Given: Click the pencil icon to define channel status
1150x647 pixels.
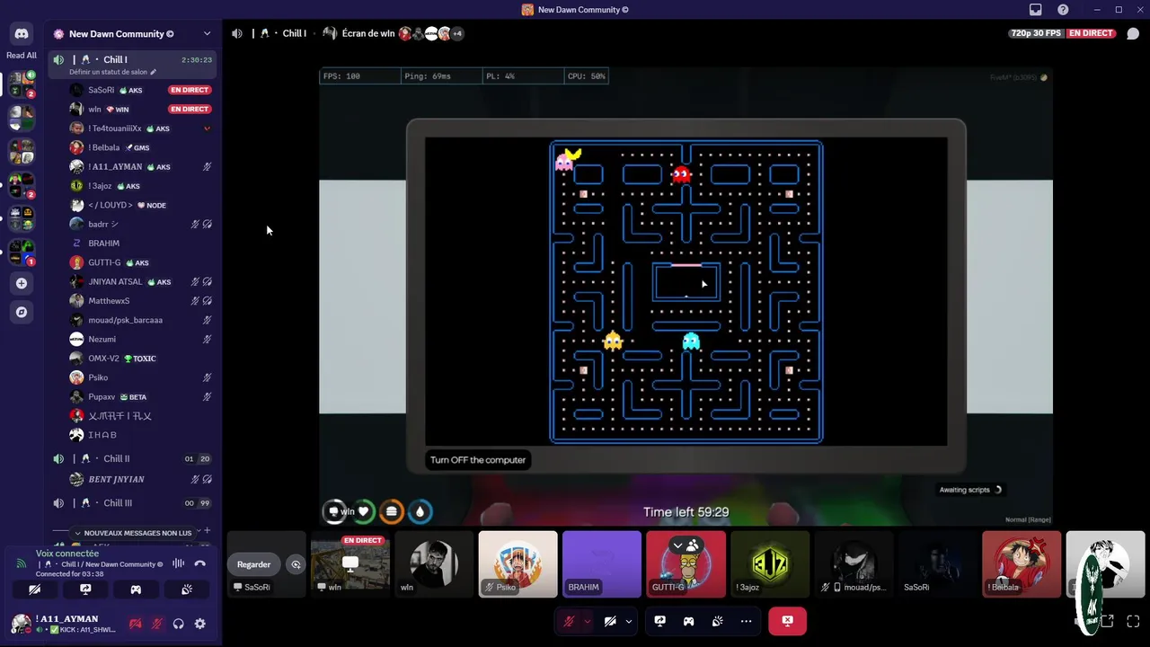Looking at the screenshot, I should click(153, 72).
